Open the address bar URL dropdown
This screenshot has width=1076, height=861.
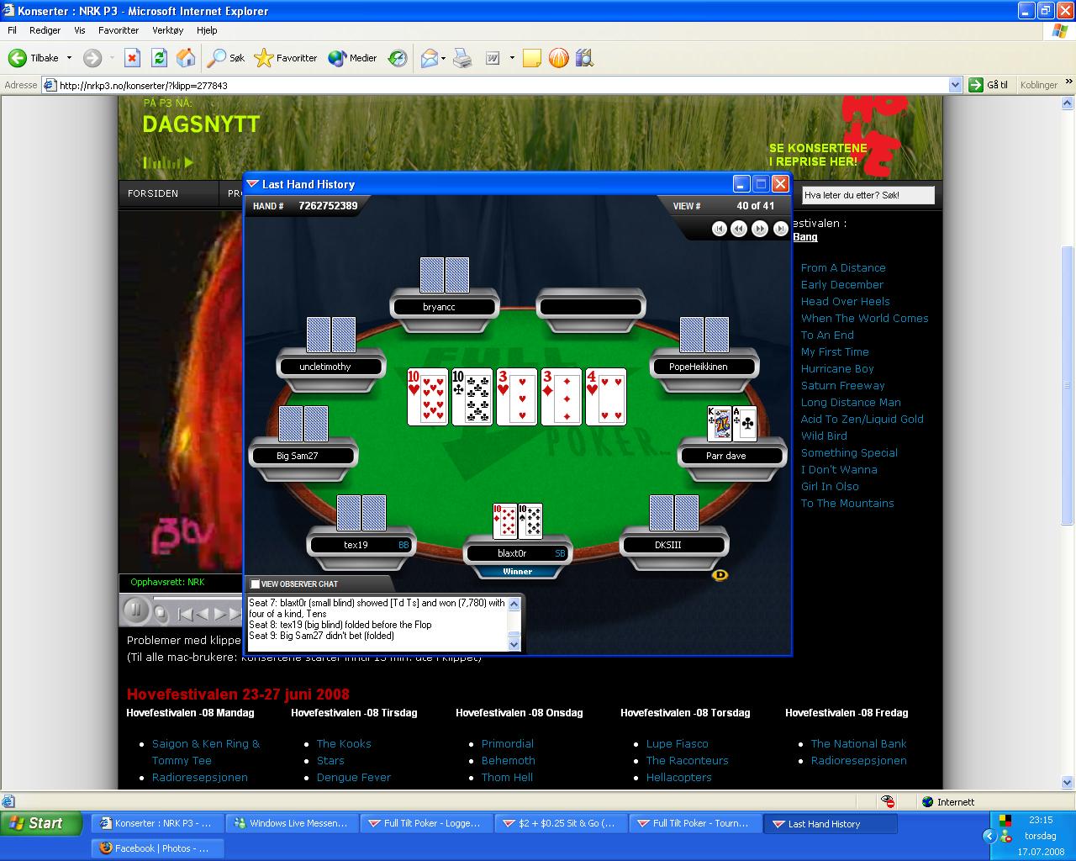pyautogui.click(x=955, y=85)
